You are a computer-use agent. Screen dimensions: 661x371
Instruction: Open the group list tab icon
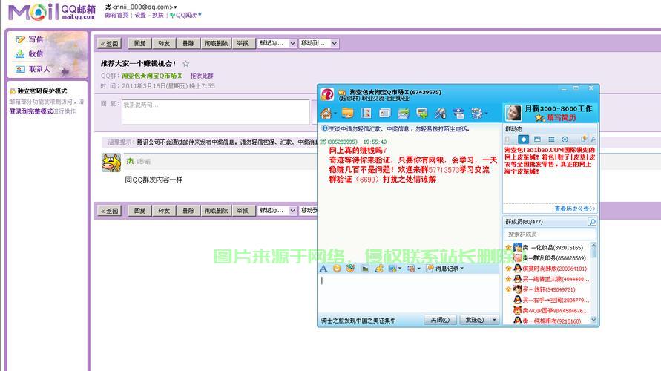pos(551,139)
